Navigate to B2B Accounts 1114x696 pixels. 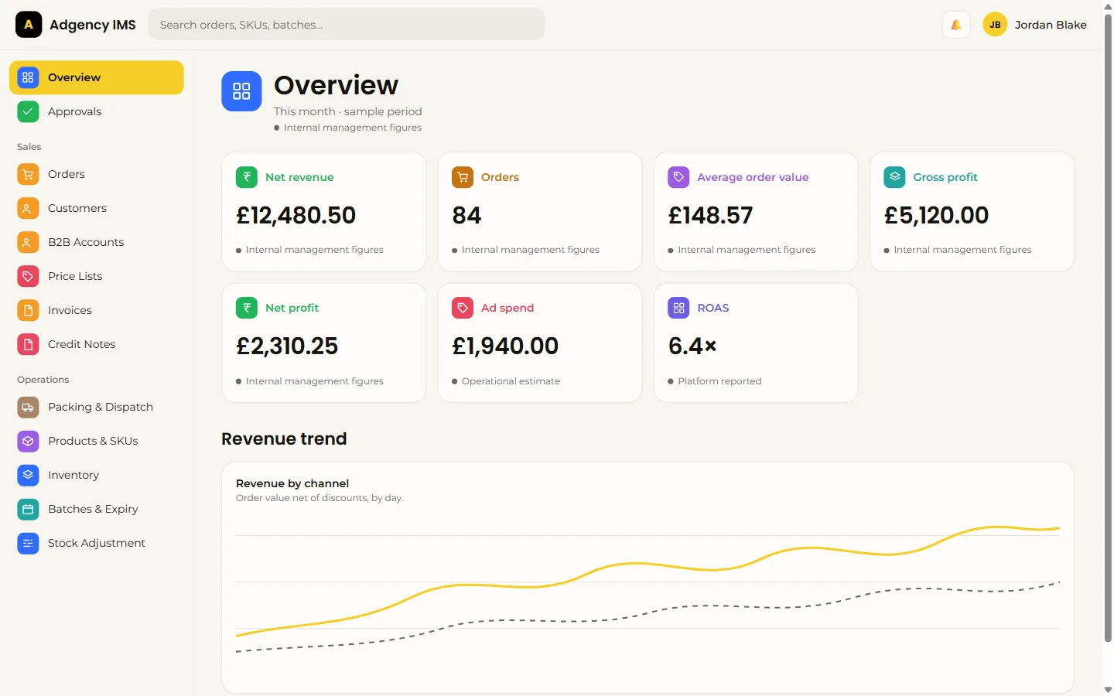point(97,243)
